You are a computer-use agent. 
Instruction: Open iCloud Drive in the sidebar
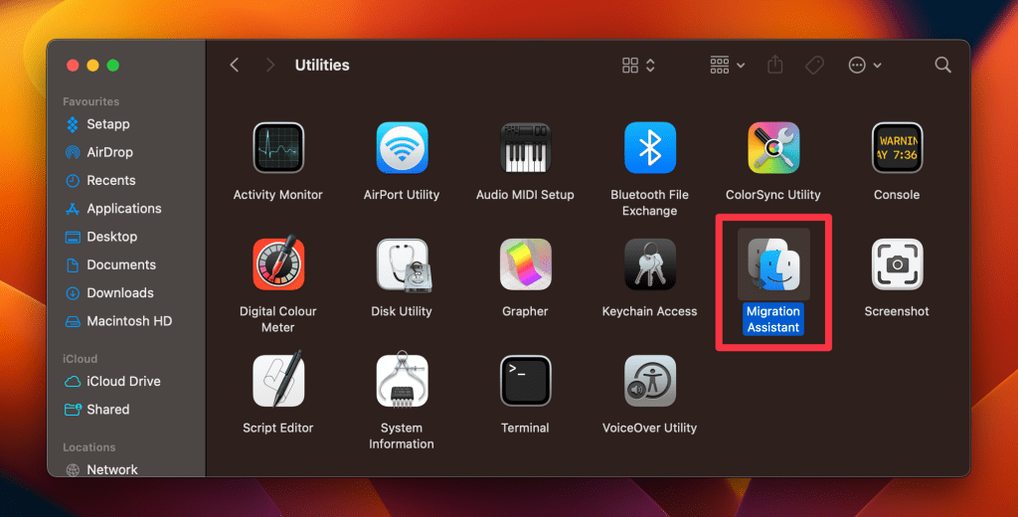pyautogui.click(x=112, y=381)
